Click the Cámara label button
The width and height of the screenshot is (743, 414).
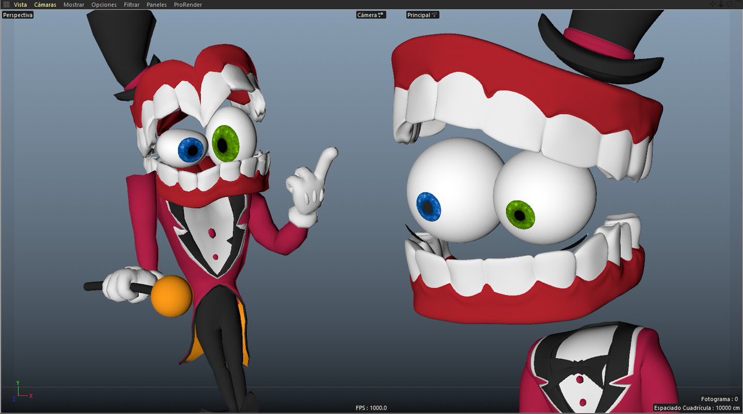(x=371, y=15)
